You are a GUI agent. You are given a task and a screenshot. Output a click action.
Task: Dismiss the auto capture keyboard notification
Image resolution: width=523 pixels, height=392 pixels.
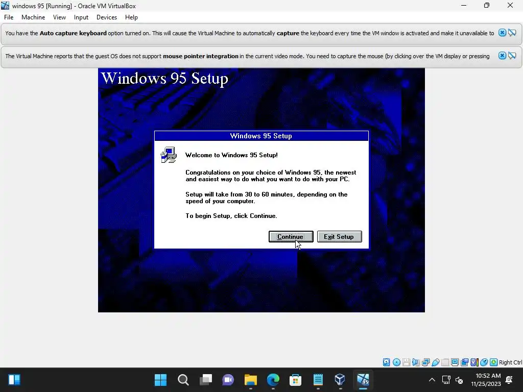tap(502, 33)
